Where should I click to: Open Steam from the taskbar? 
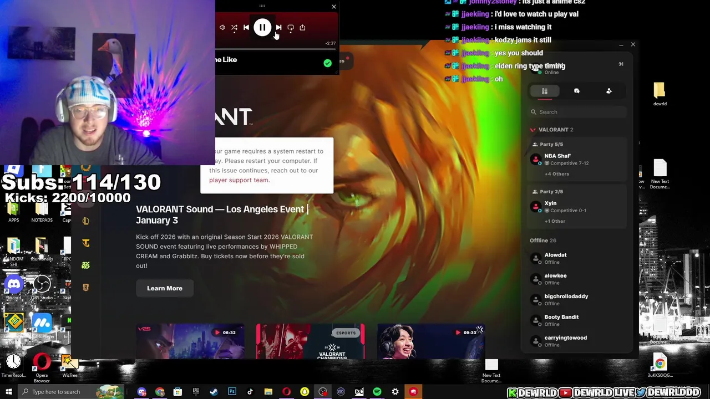(x=214, y=392)
